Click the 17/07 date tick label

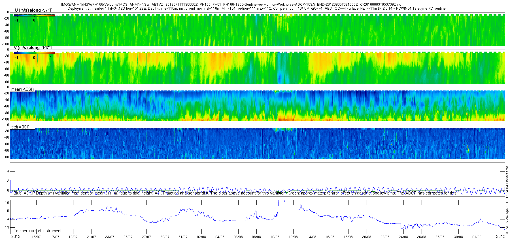pos(55,237)
